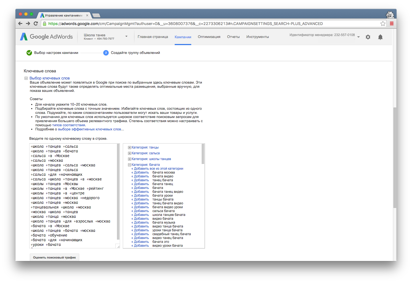412x283 pixels.
Task: Open the Отчеты tab
Action: 233,37
